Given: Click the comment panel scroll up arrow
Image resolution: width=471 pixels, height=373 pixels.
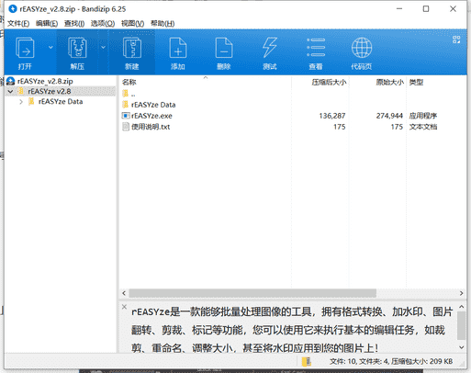Looking at the screenshot, I should coord(462,307).
